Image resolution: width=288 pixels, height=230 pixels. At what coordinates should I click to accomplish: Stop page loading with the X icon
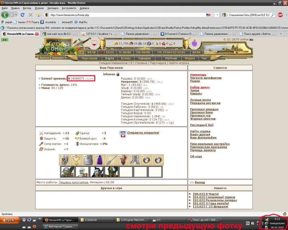coord(30,15)
